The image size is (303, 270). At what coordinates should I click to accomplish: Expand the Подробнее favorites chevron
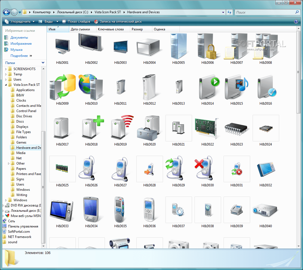[x=31, y=56]
